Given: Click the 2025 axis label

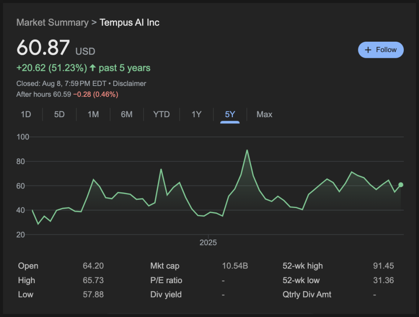Looking at the screenshot, I should (x=208, y=243).
